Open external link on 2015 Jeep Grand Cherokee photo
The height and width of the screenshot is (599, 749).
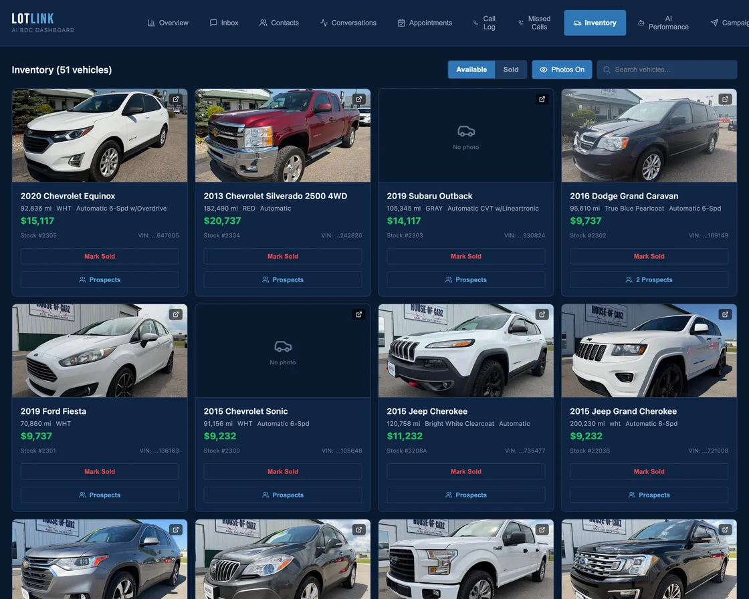click(725, 314)
